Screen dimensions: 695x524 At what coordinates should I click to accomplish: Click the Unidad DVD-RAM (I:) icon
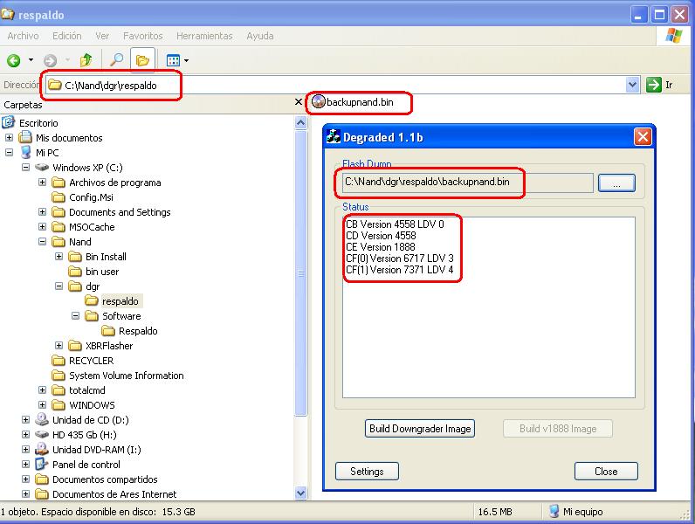42,449
